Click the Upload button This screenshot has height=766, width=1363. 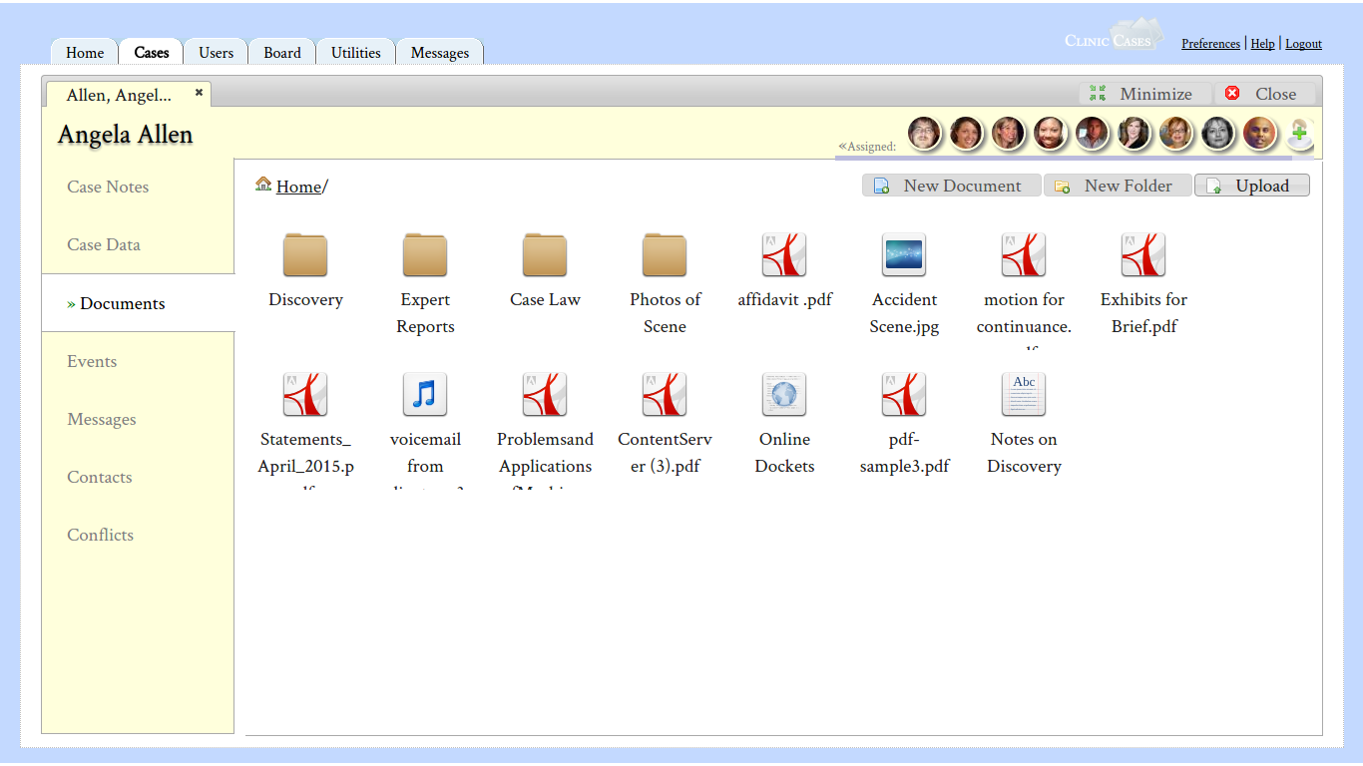(1251, 186)
